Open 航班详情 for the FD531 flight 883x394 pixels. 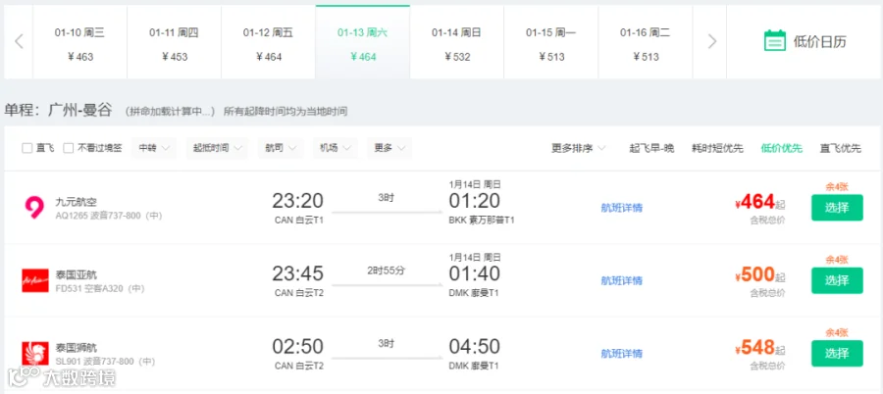(x=622, y=280)
